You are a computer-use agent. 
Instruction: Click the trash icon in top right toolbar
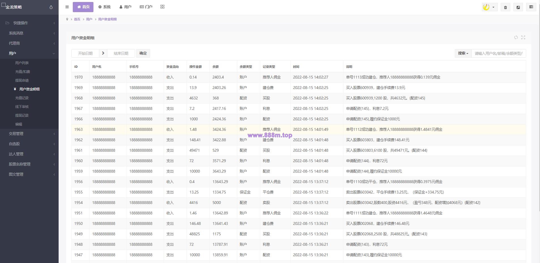(x=505, y=7)
